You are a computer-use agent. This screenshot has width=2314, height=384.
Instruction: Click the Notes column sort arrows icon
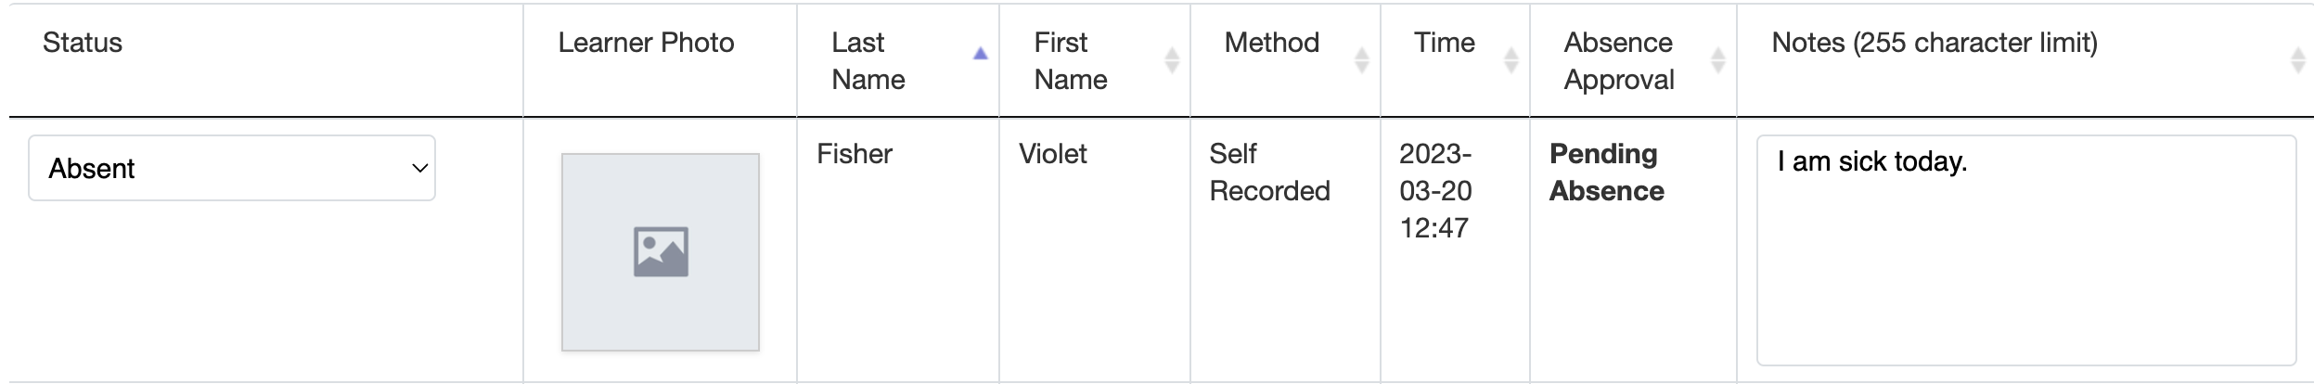[x=2297, y=60]
